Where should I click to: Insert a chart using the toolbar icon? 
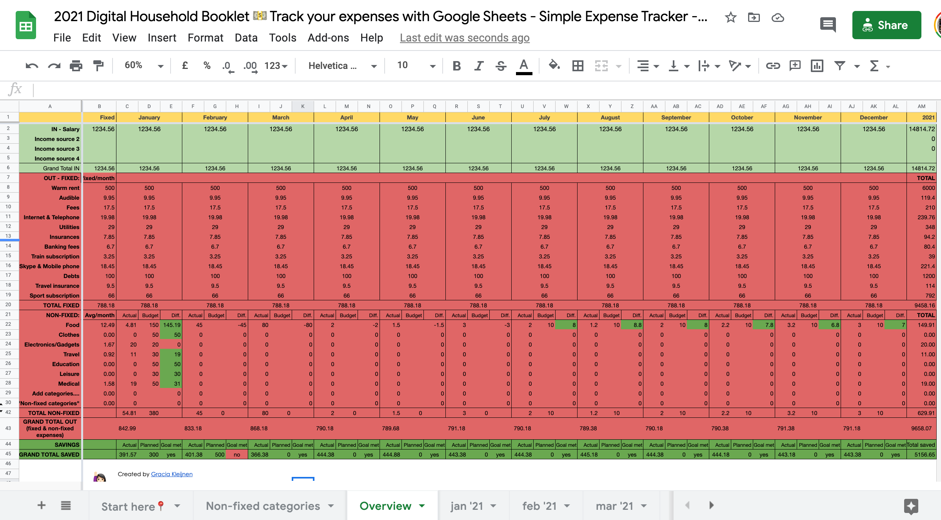[817, 65]
